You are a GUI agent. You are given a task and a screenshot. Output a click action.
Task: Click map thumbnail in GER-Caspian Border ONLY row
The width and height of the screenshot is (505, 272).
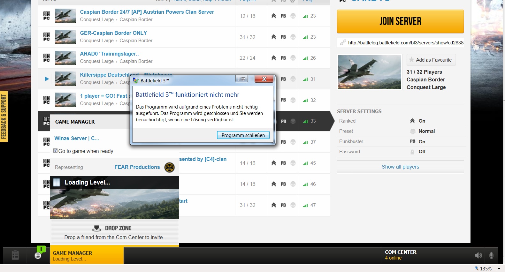[65, 37]
